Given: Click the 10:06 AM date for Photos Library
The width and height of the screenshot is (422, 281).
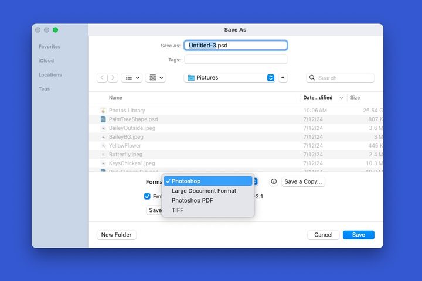Looking at the screenshot, I should tap(315, 111).
